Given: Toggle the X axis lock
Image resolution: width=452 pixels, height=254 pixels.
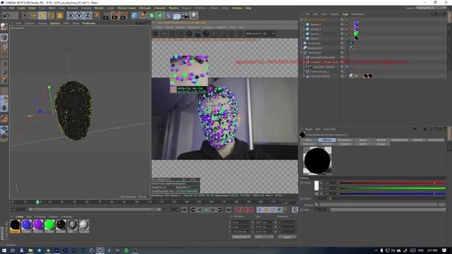Looking at the screenshot, I should coord(71,16).
